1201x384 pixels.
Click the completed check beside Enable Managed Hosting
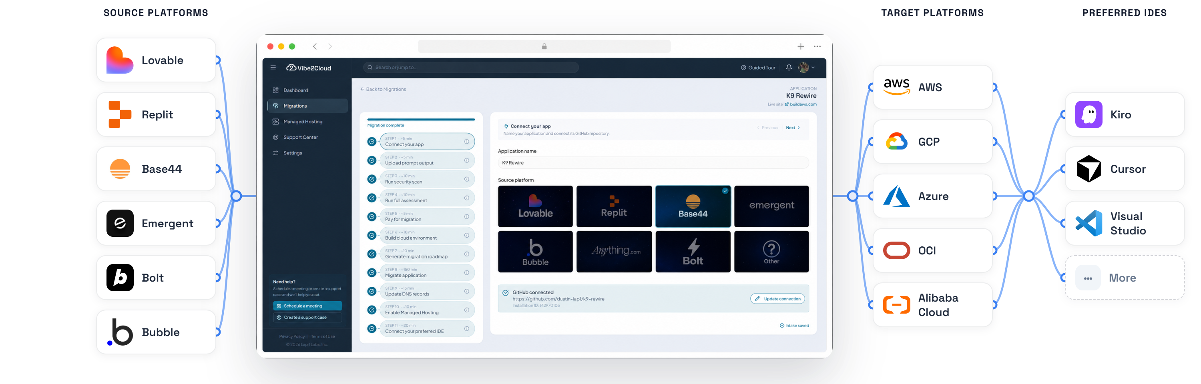click(x=372, y=310)
